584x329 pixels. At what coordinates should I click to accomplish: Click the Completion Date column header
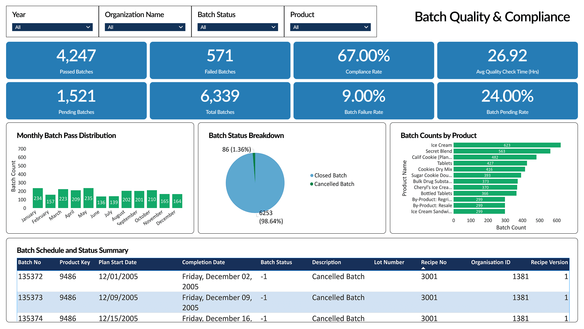coord(203,262)
